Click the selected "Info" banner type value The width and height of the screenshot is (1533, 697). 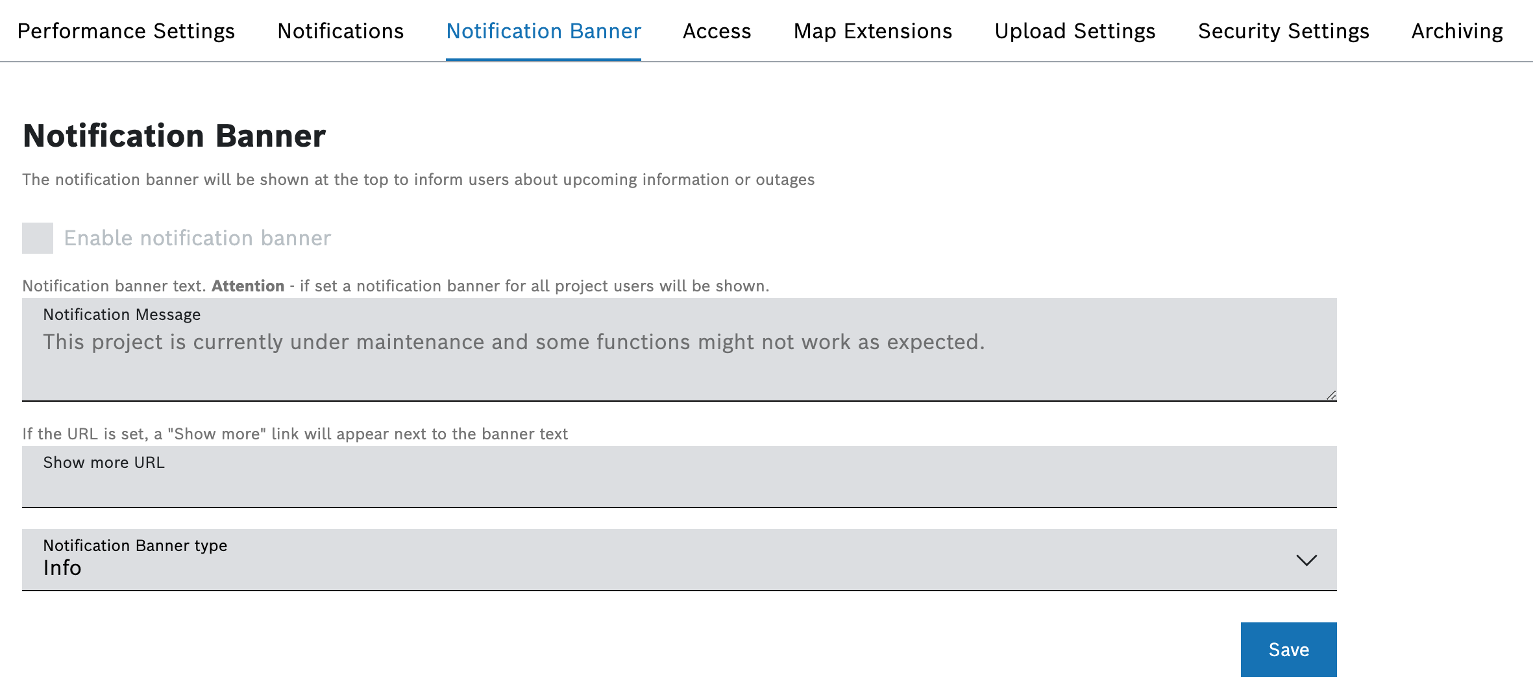(x=62, y=569)
